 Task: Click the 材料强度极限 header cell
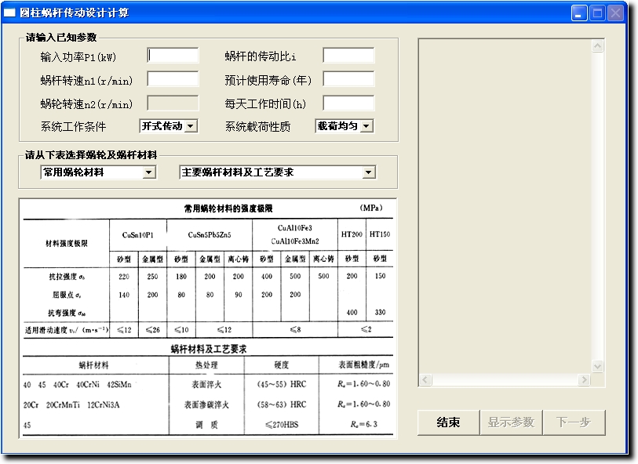pos(67,244)
